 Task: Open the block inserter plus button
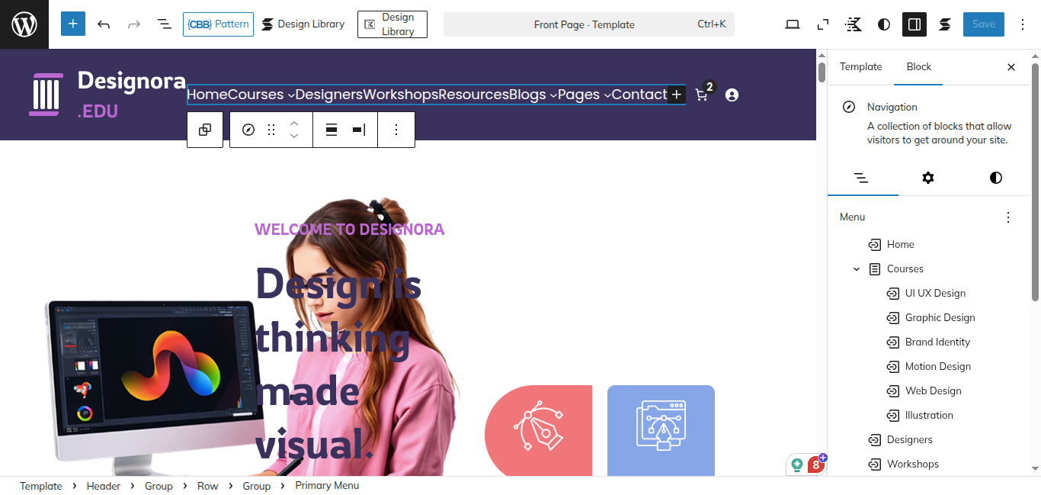[x=72, y=24]
